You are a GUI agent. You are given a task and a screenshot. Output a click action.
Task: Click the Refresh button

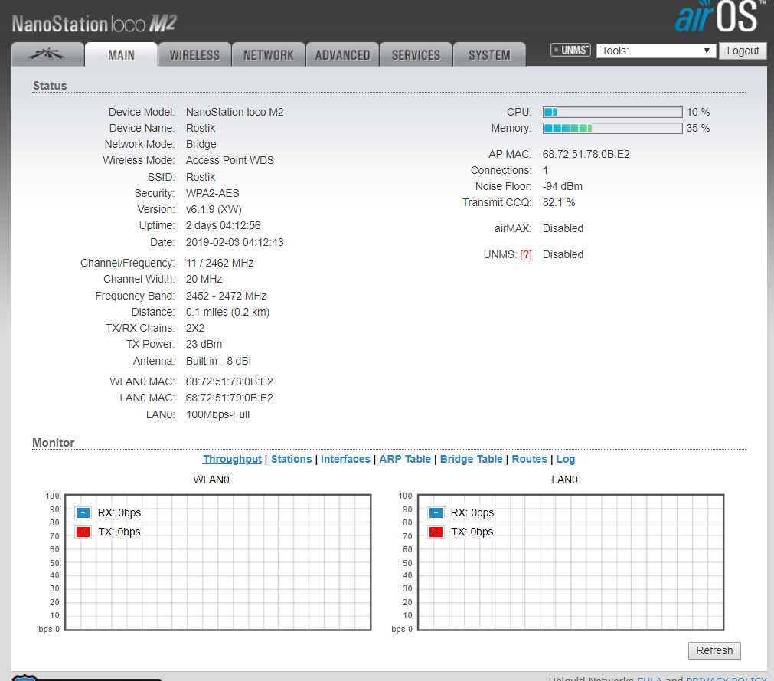coord(714,650)
